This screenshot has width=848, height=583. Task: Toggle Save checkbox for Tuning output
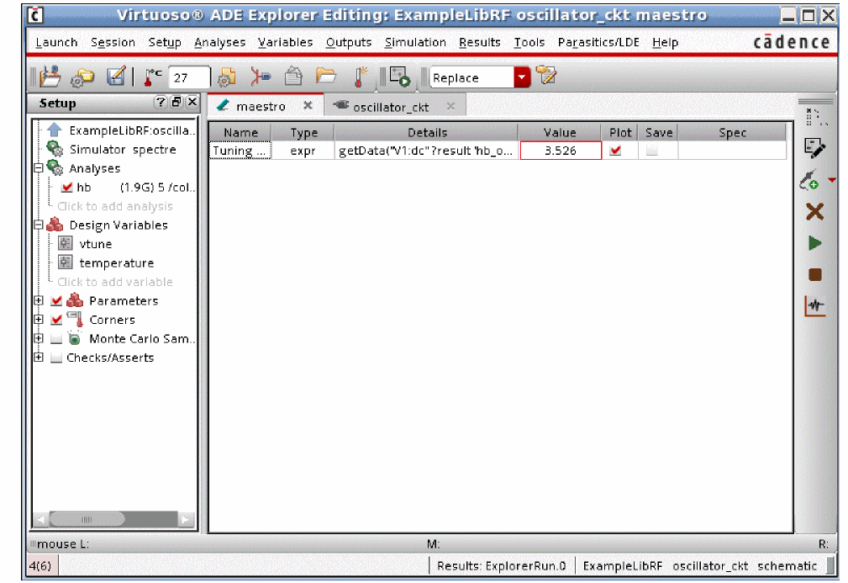(651, 151)
